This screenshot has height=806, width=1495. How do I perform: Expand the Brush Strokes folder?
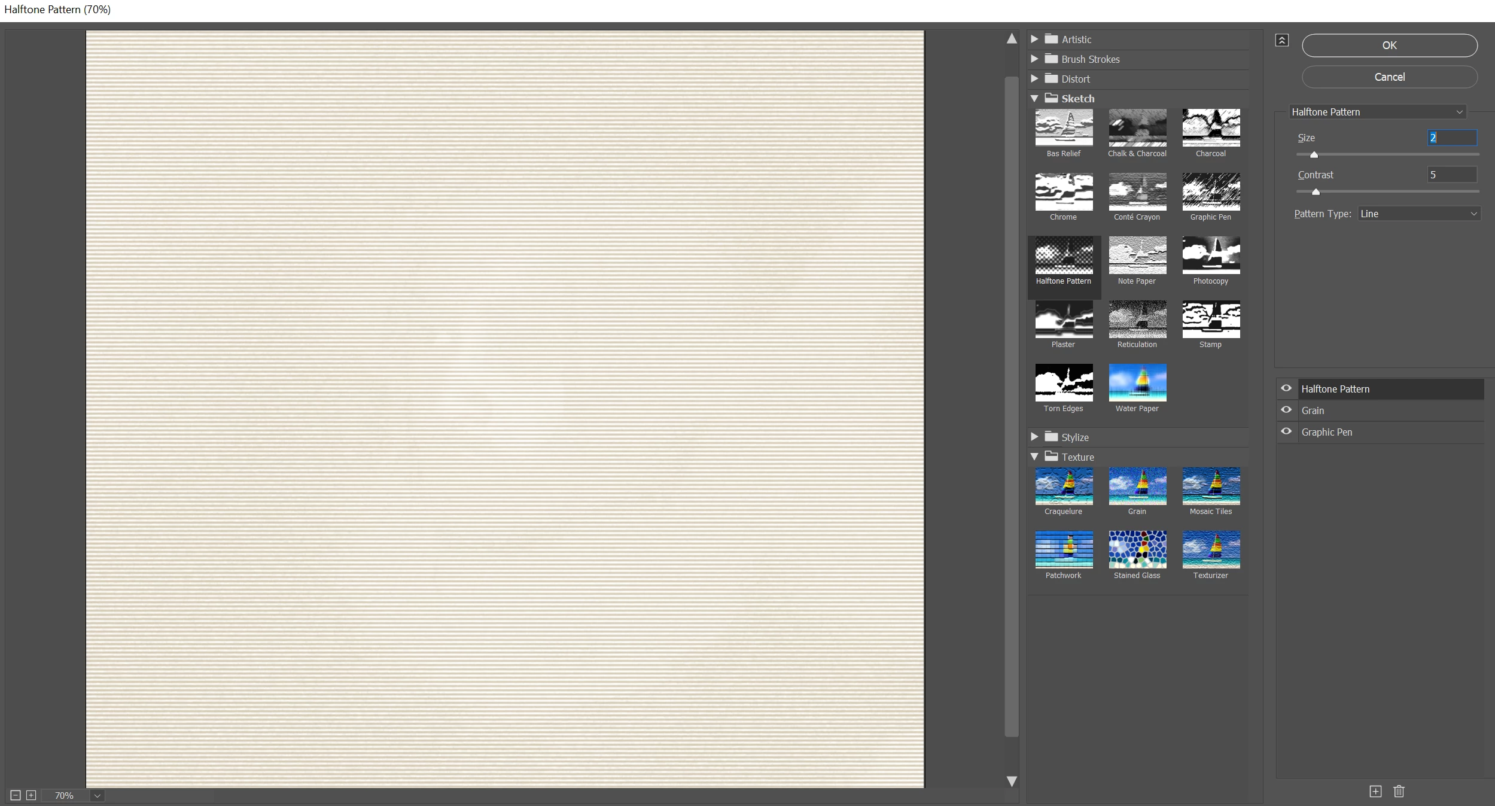click(1034, 59)
